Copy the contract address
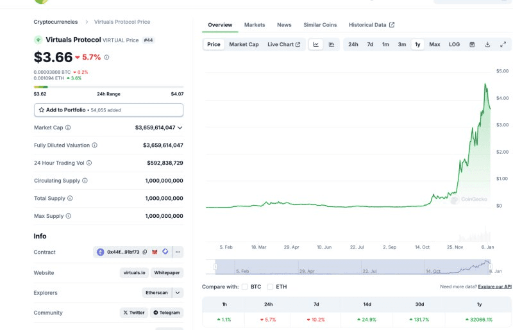 145,252
